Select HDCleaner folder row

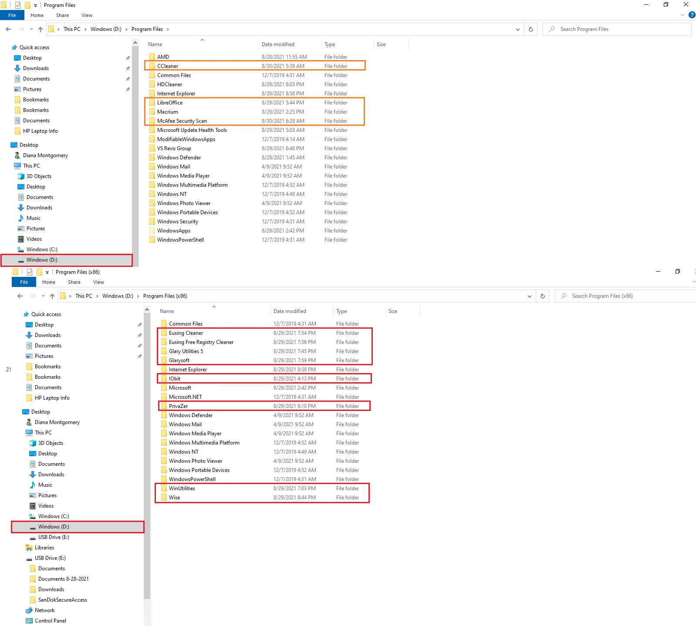click(x=255, y=84)
